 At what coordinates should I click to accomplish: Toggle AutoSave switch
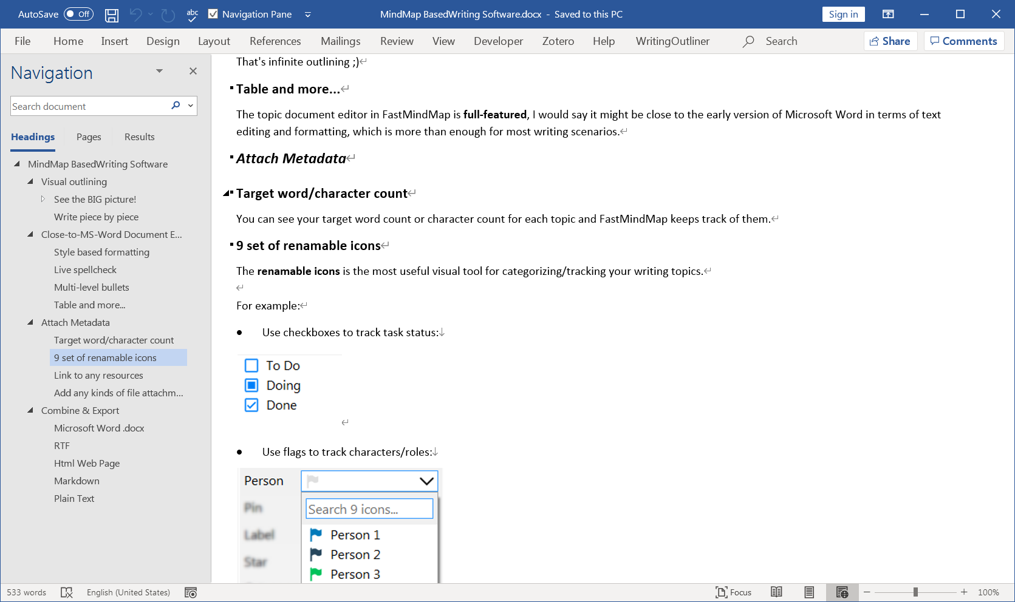pyautogui.click(x=78, y=14)
